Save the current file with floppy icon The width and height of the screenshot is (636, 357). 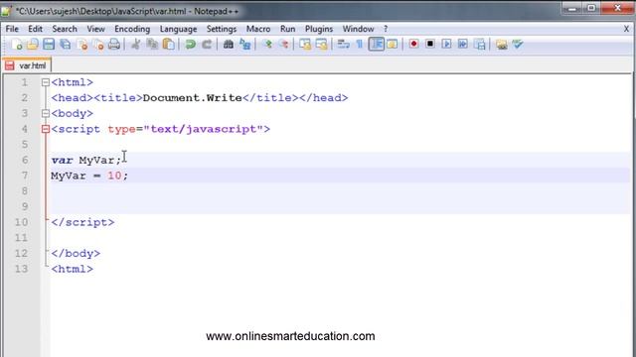[49, 44]
